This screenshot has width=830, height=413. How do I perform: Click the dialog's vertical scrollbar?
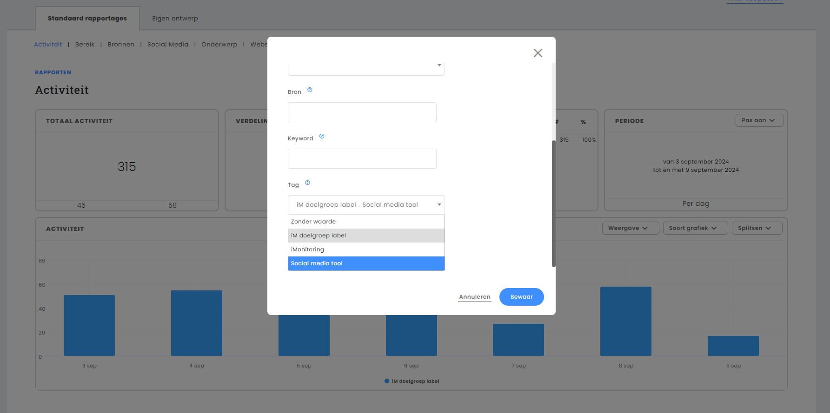point(553,203)
